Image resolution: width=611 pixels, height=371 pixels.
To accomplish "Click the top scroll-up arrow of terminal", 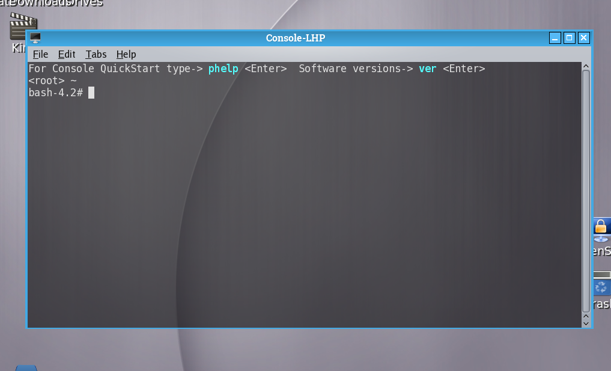I will [x=586, y=66].
